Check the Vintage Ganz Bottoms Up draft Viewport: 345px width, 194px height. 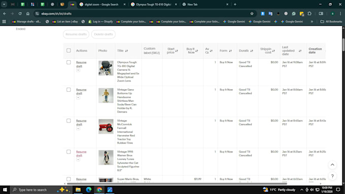pos(68,90)
